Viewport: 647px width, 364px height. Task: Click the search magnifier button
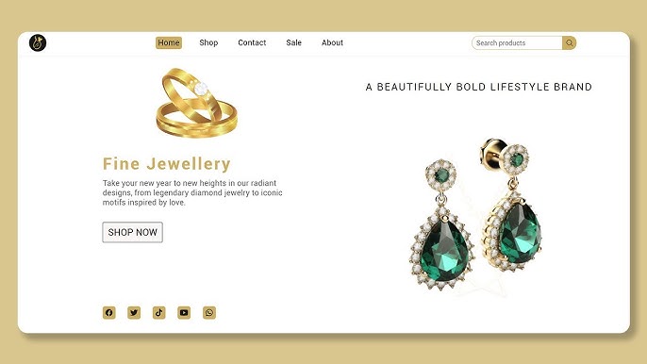(x=569, y=43)
